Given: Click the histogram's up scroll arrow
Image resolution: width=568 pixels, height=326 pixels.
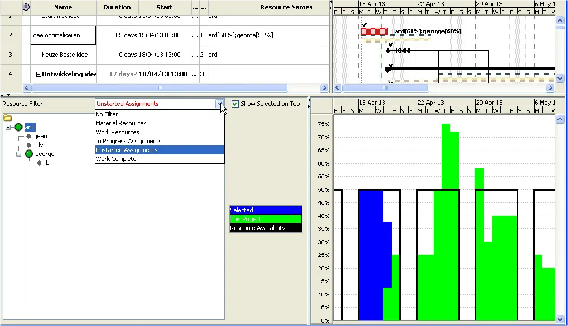Looking at the screenshot, I should (560, 119).
